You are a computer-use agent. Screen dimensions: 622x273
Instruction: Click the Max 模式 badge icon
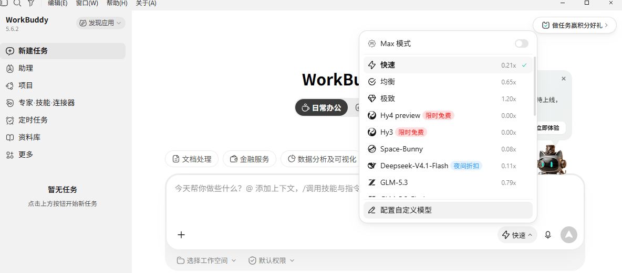372,43
